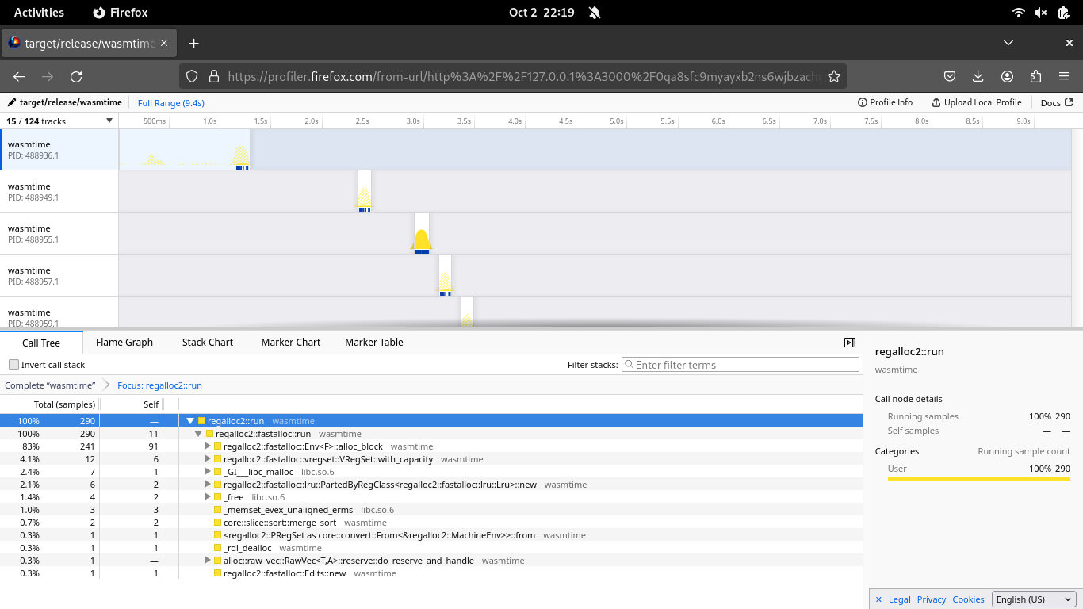Select the core::slice::sort::merge_sort row
Viewport: 1083px width, 609px height.
click(x=431, y=523)
